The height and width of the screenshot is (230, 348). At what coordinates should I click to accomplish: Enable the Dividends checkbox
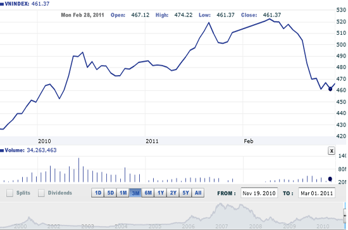click(x=41, y=193)
